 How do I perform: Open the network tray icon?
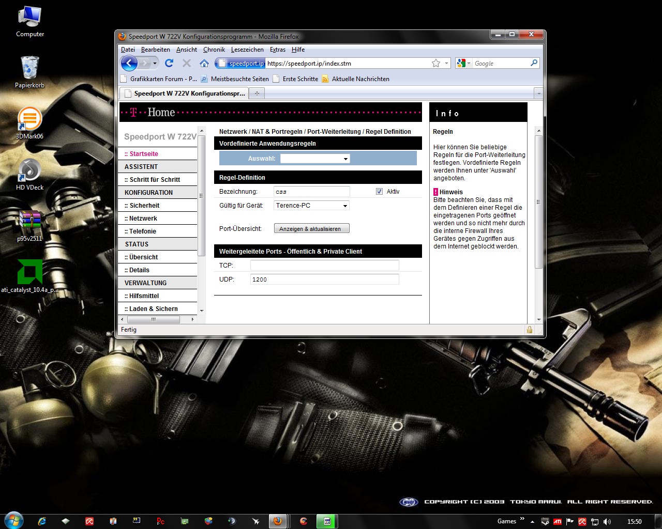tap(595, 522)
